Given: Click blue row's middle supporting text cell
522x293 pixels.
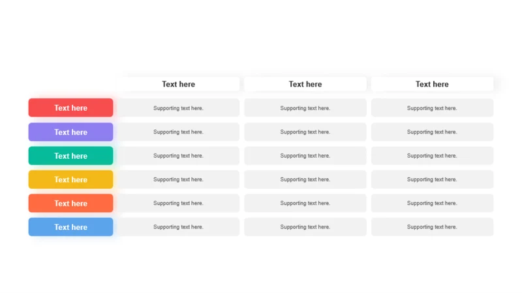Looking at the screenshot, I should (x=305, y=227).
